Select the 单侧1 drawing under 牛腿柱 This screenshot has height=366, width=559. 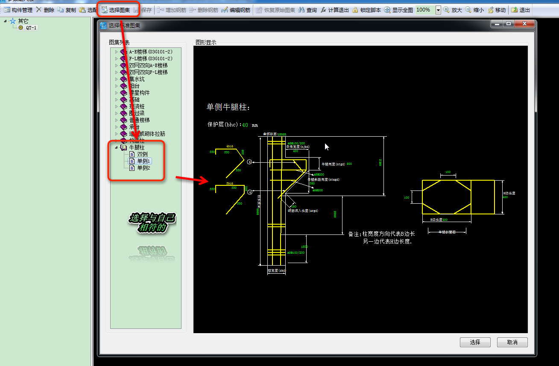pos(144,161)
